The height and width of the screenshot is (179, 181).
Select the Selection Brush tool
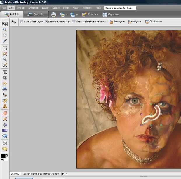[x=5, y=65]
